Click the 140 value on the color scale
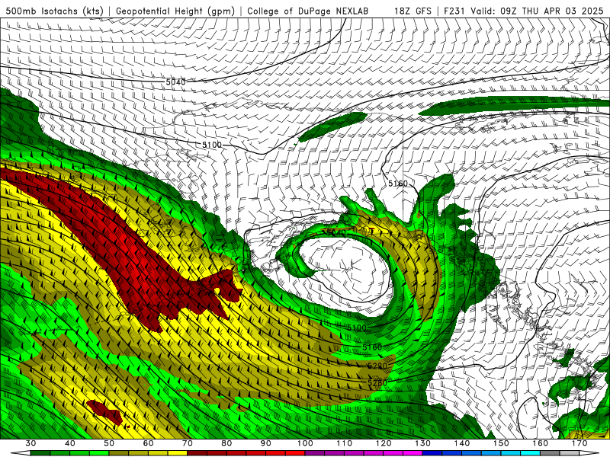610x457 pixels. pos(462,443)
